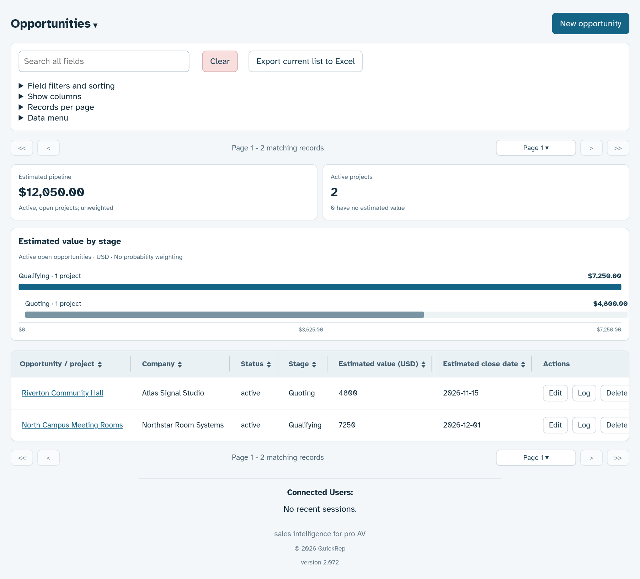Click the $4,800.00 Quoting total
The width and height of the screenshot is (640, 579).
(610, 303)
